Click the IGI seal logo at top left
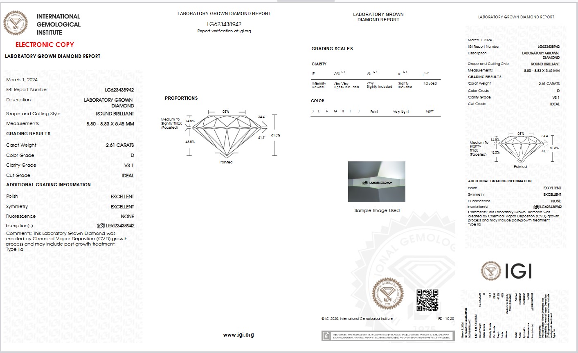This screenshot has height=353, width=578. (x=16, y=22)
